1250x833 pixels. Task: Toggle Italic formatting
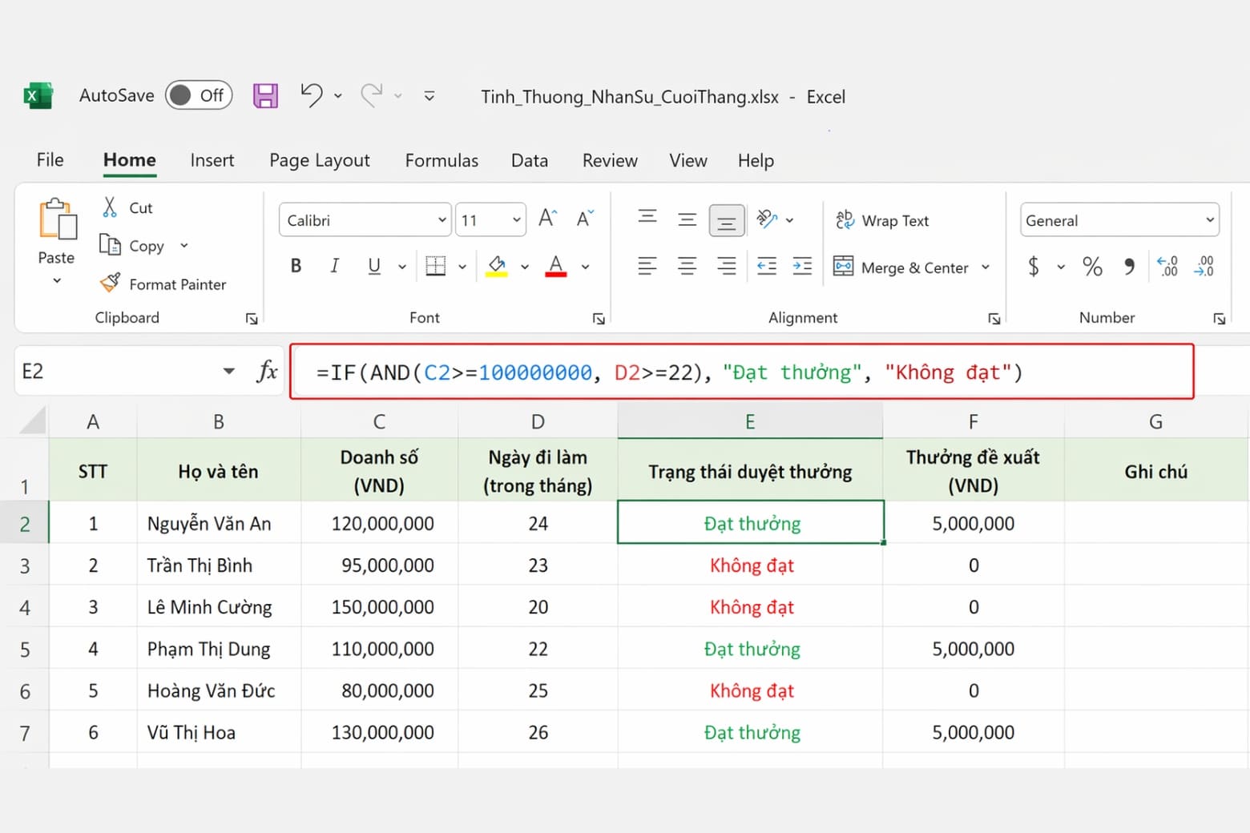334,266
